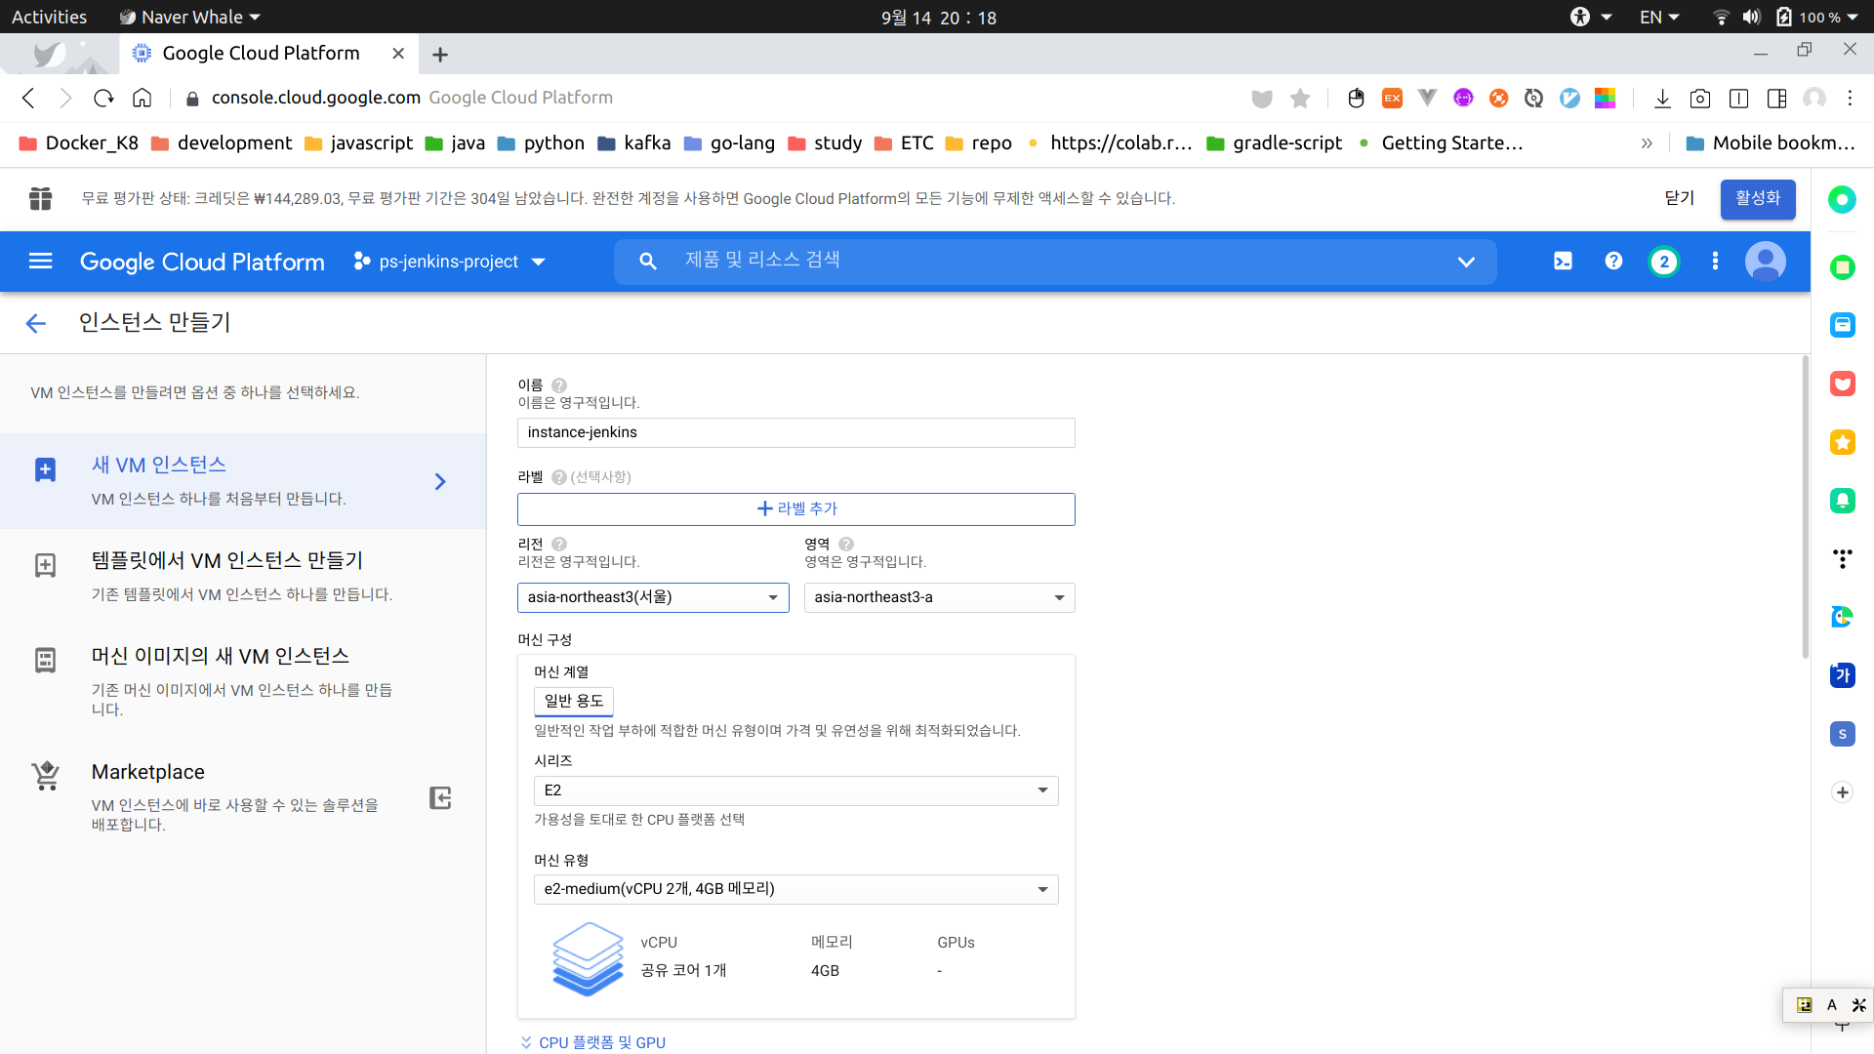Open the three-dot settings menu
Screen dimensions: 1874x1054
pyautogui.click(x=1715, y=261)
